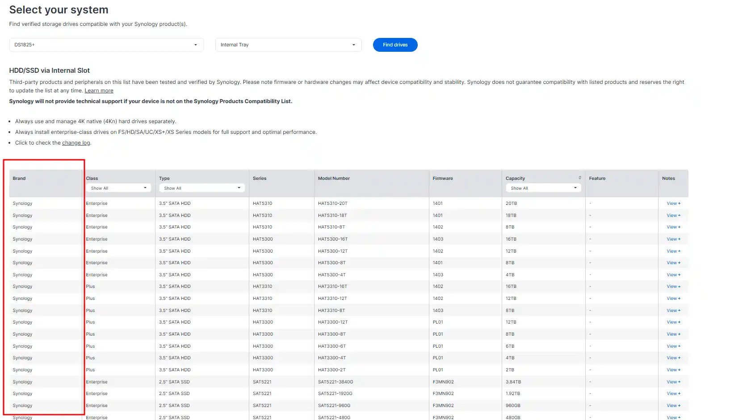
Task: Open the DS1825+ system dropdown
Action: tap(106, 45)
